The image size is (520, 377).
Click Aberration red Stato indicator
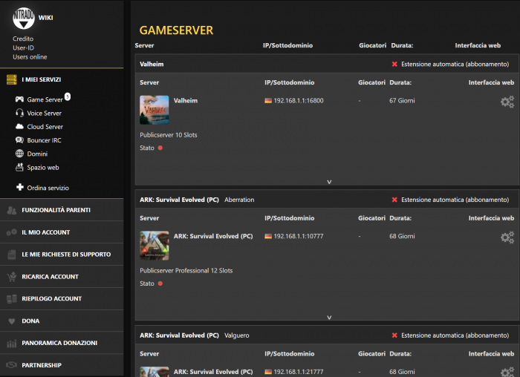click(x=160, y=283)
